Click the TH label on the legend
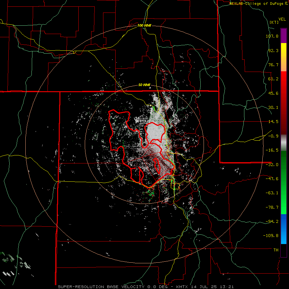This screenshot has height=289, width=289. coord(276,250)
